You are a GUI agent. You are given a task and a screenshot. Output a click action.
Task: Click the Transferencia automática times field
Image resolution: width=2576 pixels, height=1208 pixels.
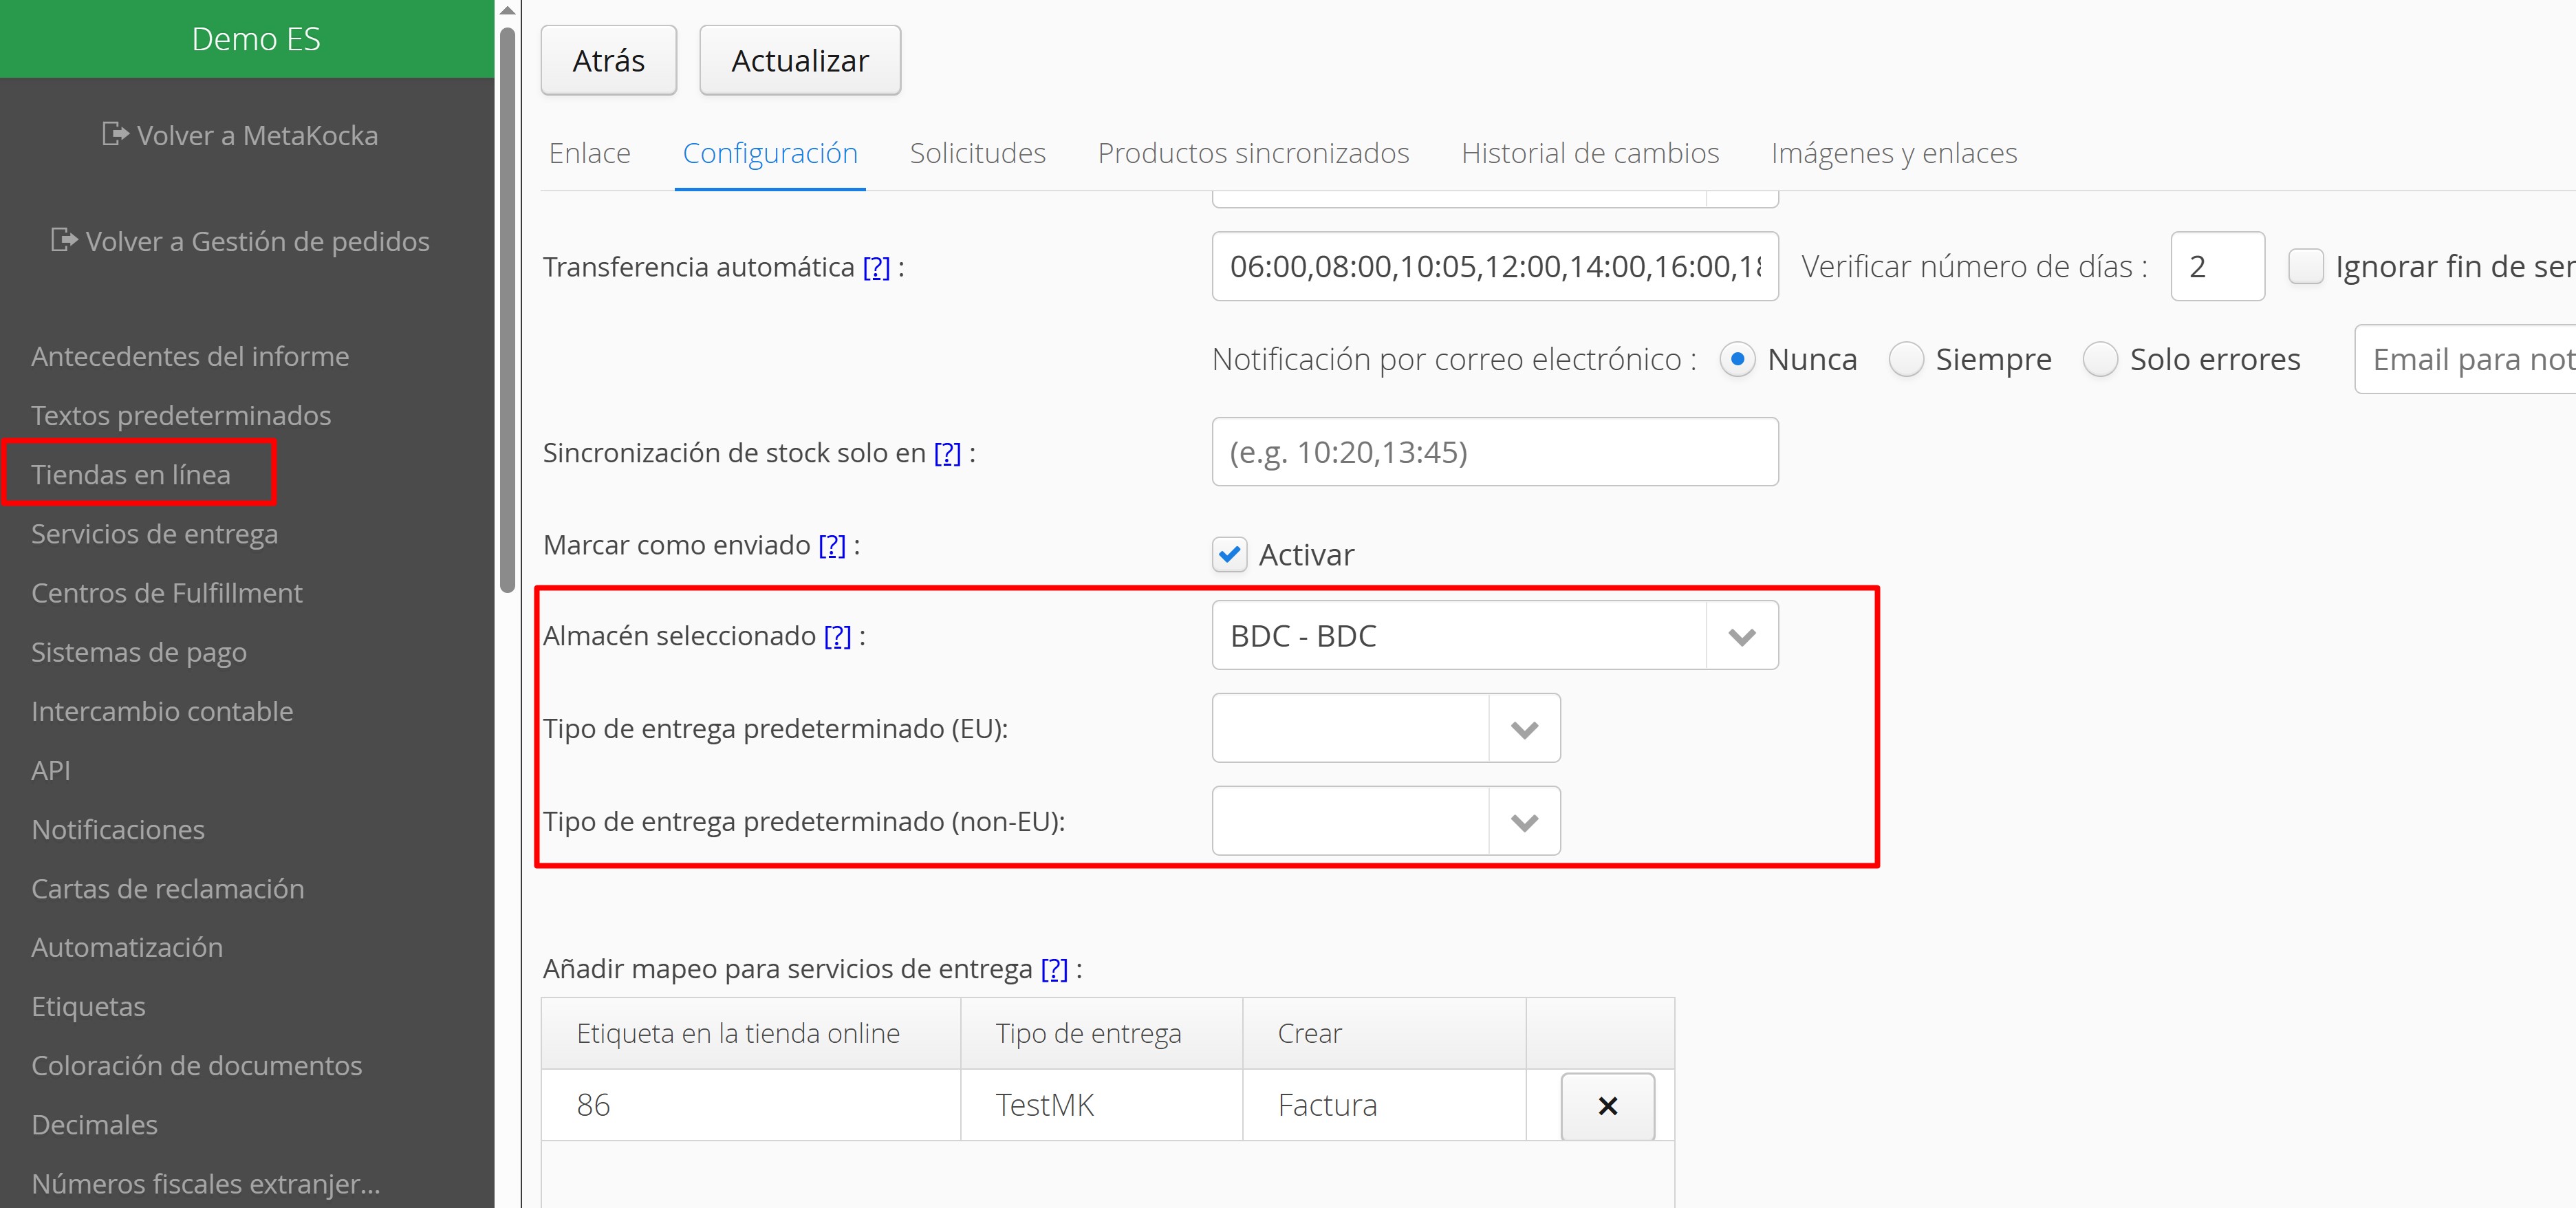(1495, 266)
